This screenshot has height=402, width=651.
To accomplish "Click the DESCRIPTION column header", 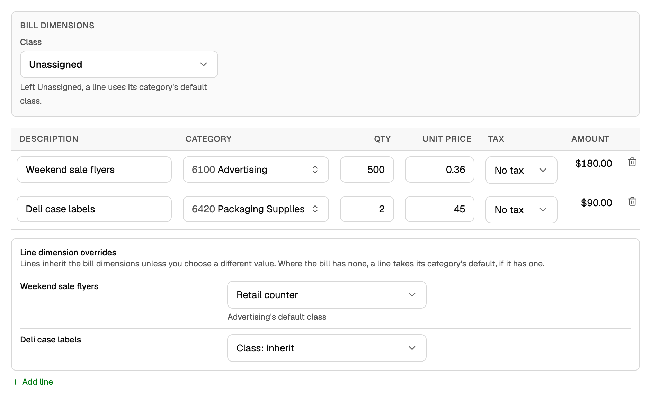I will [x=49, y=139].
